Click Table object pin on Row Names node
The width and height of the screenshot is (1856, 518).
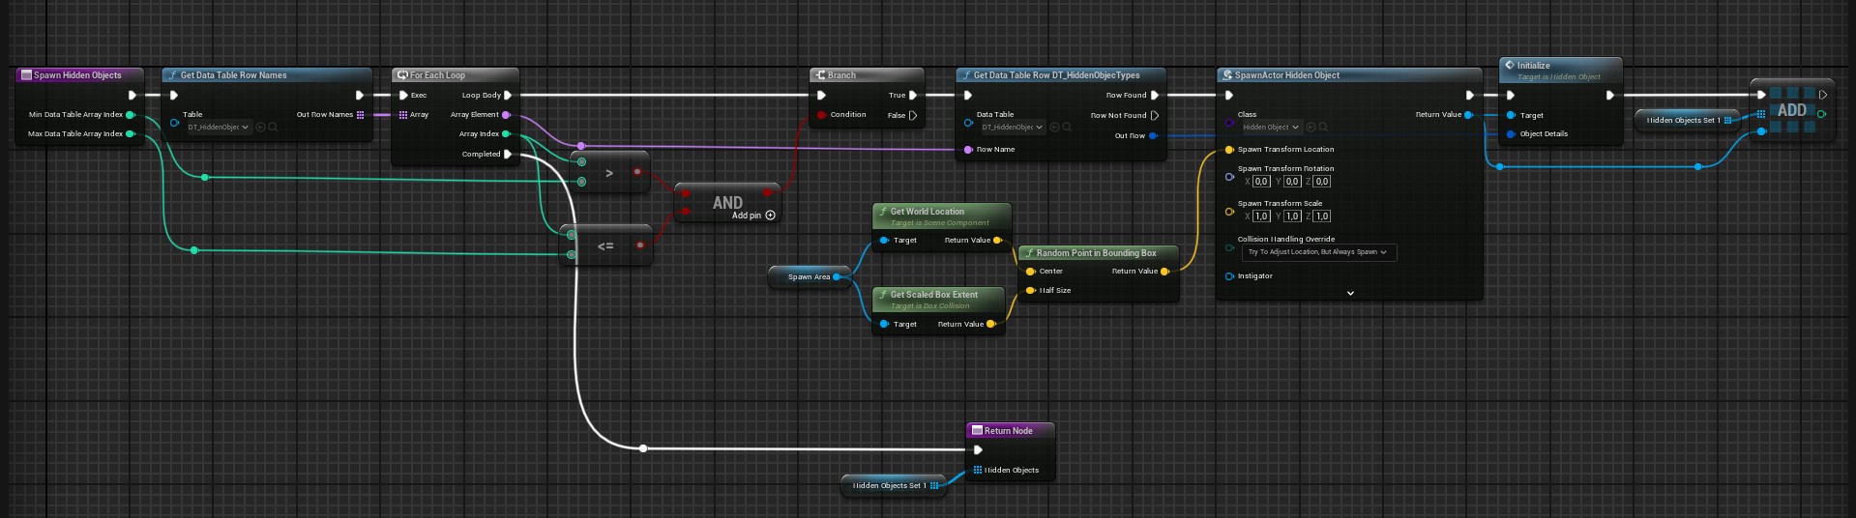coord(175,123)
